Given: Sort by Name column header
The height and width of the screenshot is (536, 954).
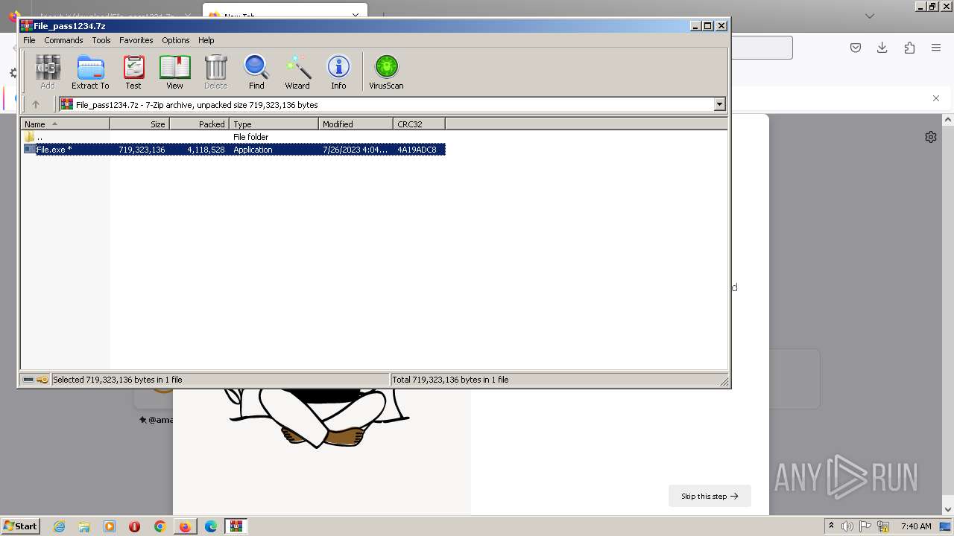Looking at the screenshot, I should pyautogui.click(x=65, y=124).
